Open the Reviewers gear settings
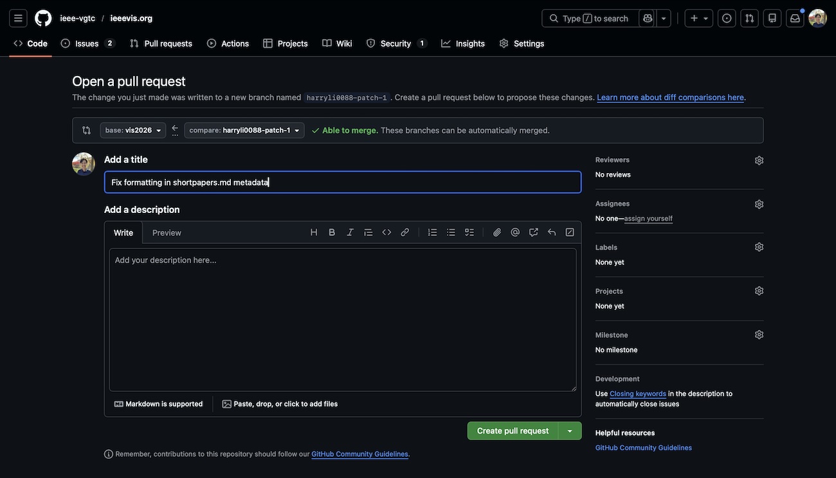The height and width of the screenshot is (478, 836). click(x=759, y=160)
